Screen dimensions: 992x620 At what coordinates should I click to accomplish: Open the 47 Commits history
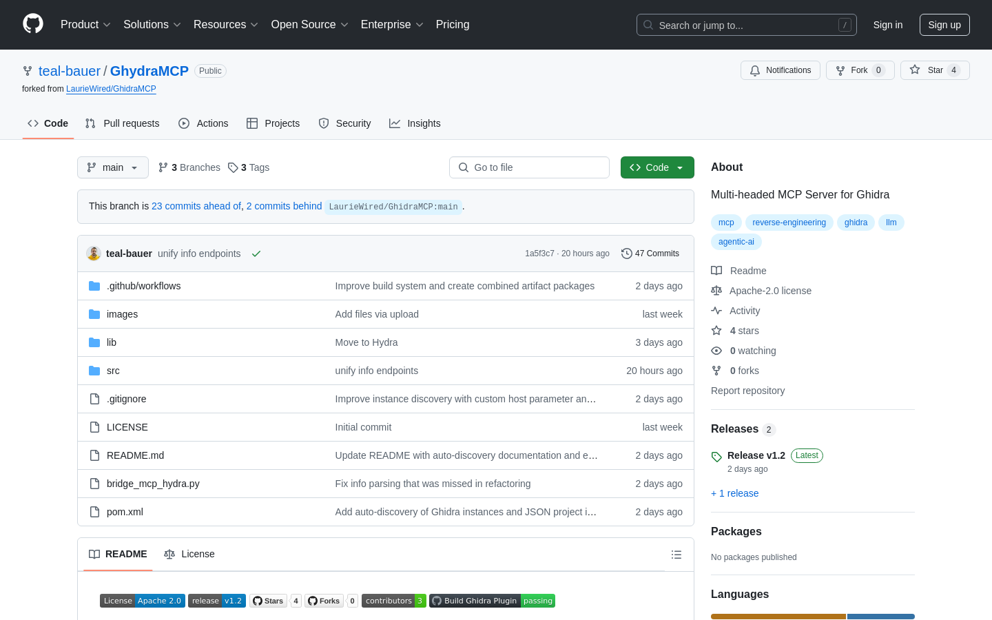(x=650, y=254)
